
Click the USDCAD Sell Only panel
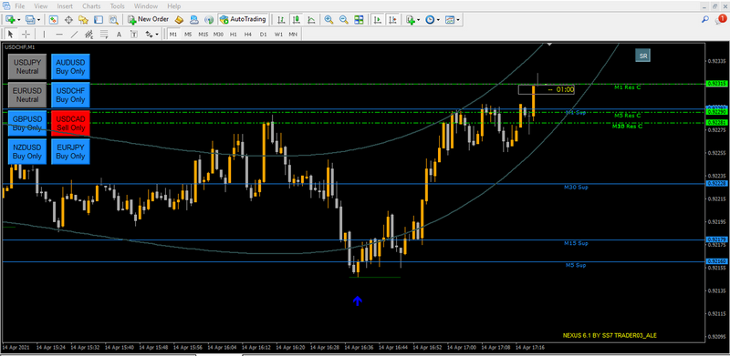click(x=71, y=123)
